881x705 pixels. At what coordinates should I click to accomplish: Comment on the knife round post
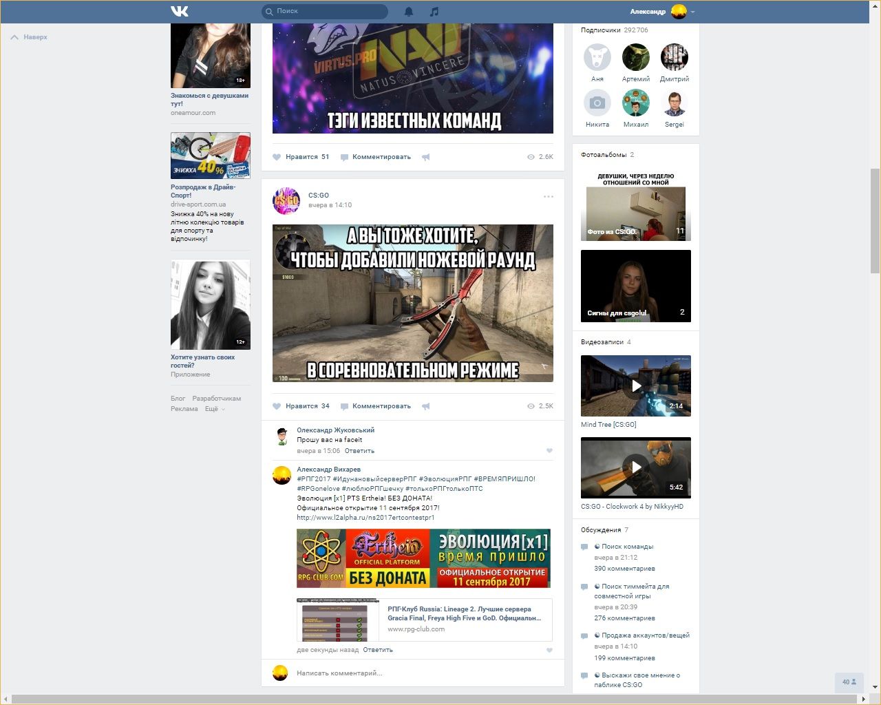tap(376, 406)
